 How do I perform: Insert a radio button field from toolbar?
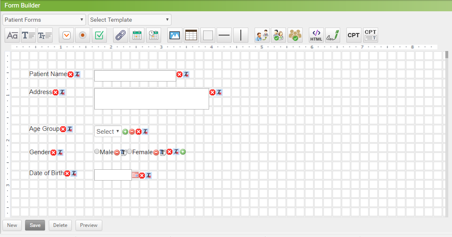click(x=83, y=35)
